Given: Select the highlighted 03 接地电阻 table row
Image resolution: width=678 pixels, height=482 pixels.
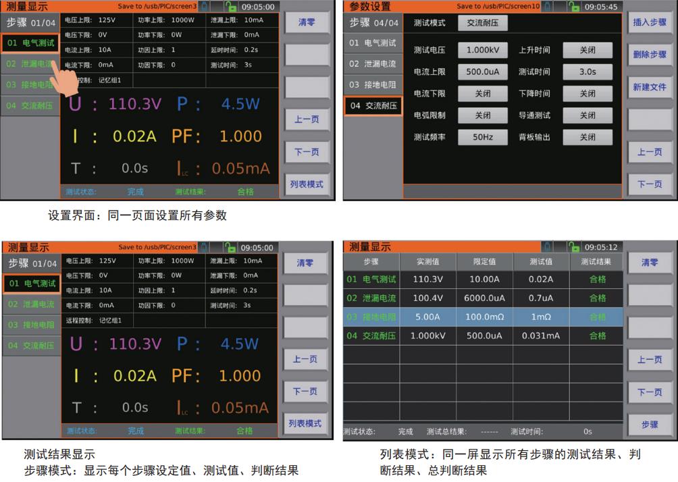Looking at the screenshot, I should pos(484,317).
